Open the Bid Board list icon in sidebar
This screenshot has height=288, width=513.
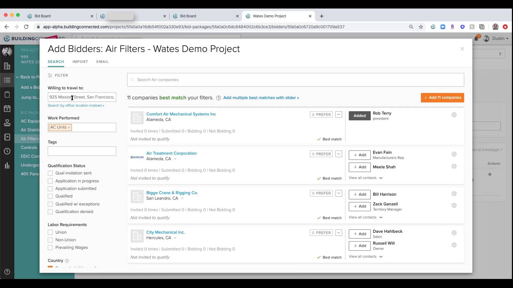click(7, 80)
